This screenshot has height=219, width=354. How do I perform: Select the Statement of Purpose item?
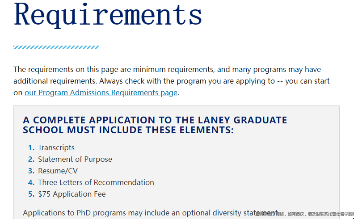tap(75, 159)
